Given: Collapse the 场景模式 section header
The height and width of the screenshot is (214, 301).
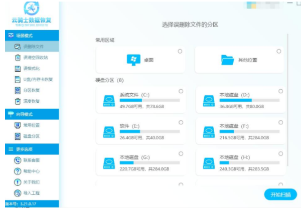Looking at the screenshot, I should 29,36.
